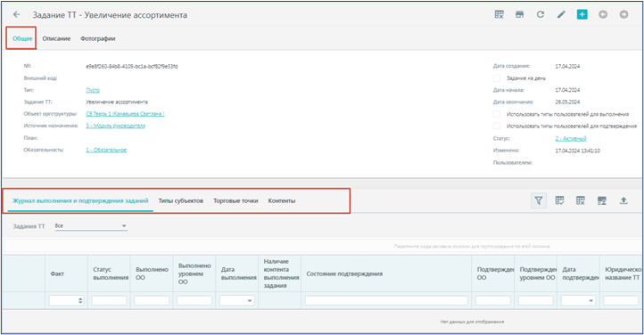The image size is (644, 335).
Task: Check Использовать типы пользователей для подтверждения
Action: [497, 126]
